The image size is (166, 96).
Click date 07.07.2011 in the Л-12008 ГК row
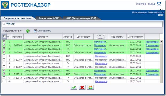(135, 53)
